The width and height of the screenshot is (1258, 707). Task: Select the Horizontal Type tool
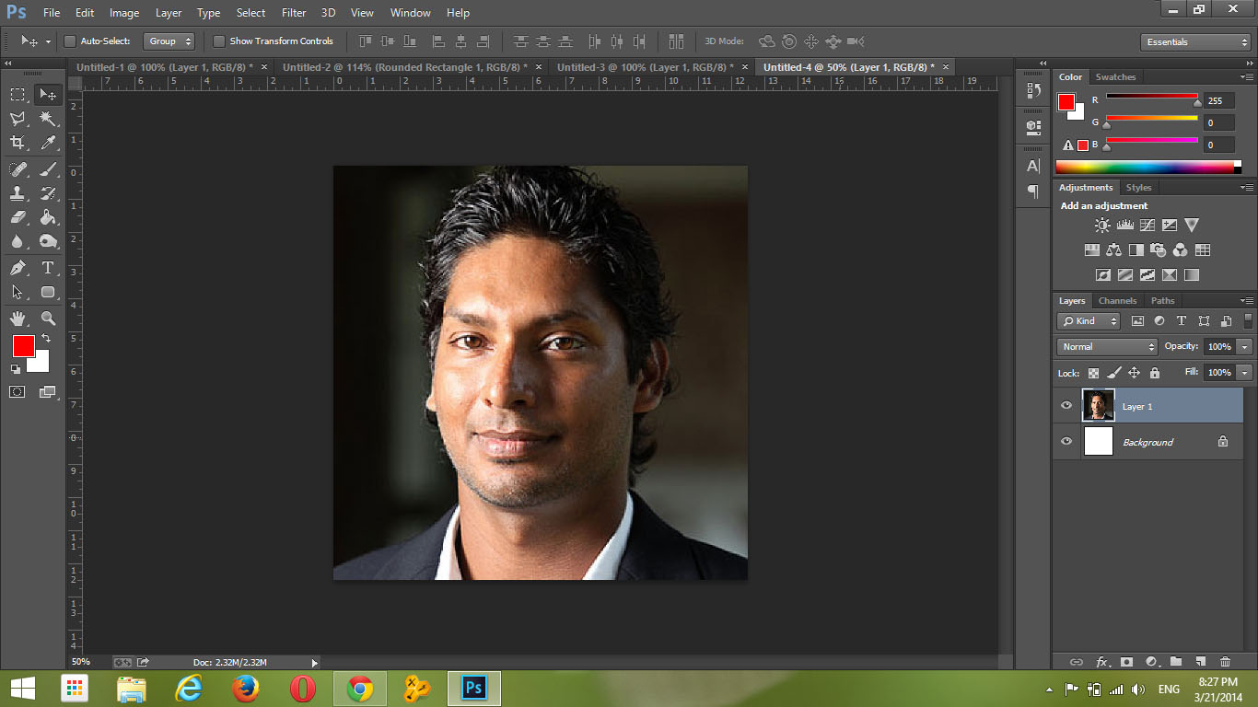(48, 268)
